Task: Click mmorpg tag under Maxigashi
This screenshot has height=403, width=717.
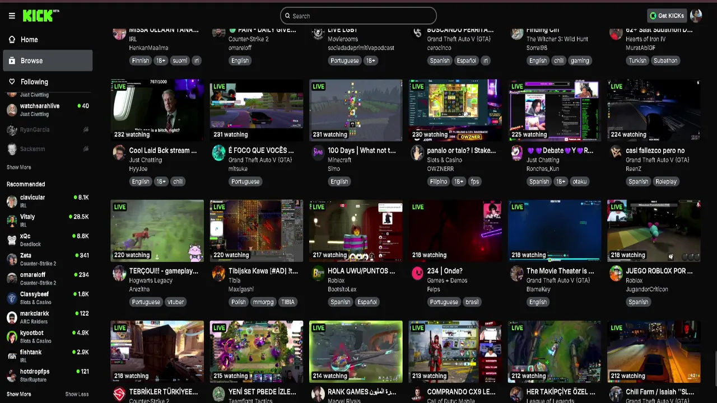Action: coord(262,302)
